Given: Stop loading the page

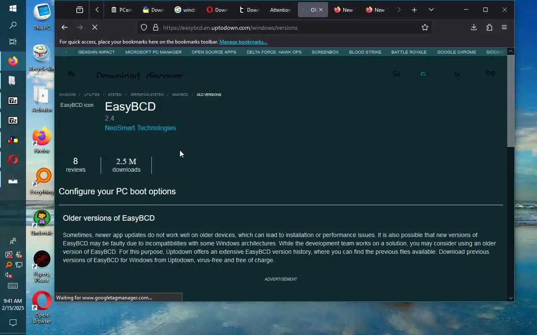Looking at the screenshot, I should coord(95,27).
